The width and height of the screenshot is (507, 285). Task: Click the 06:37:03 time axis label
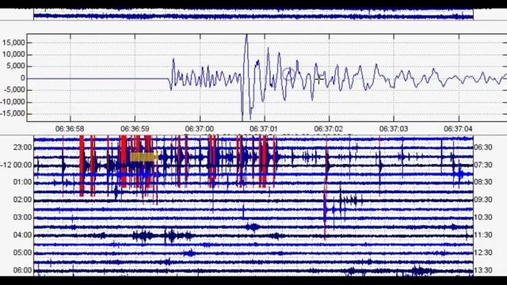click(394, 128)
